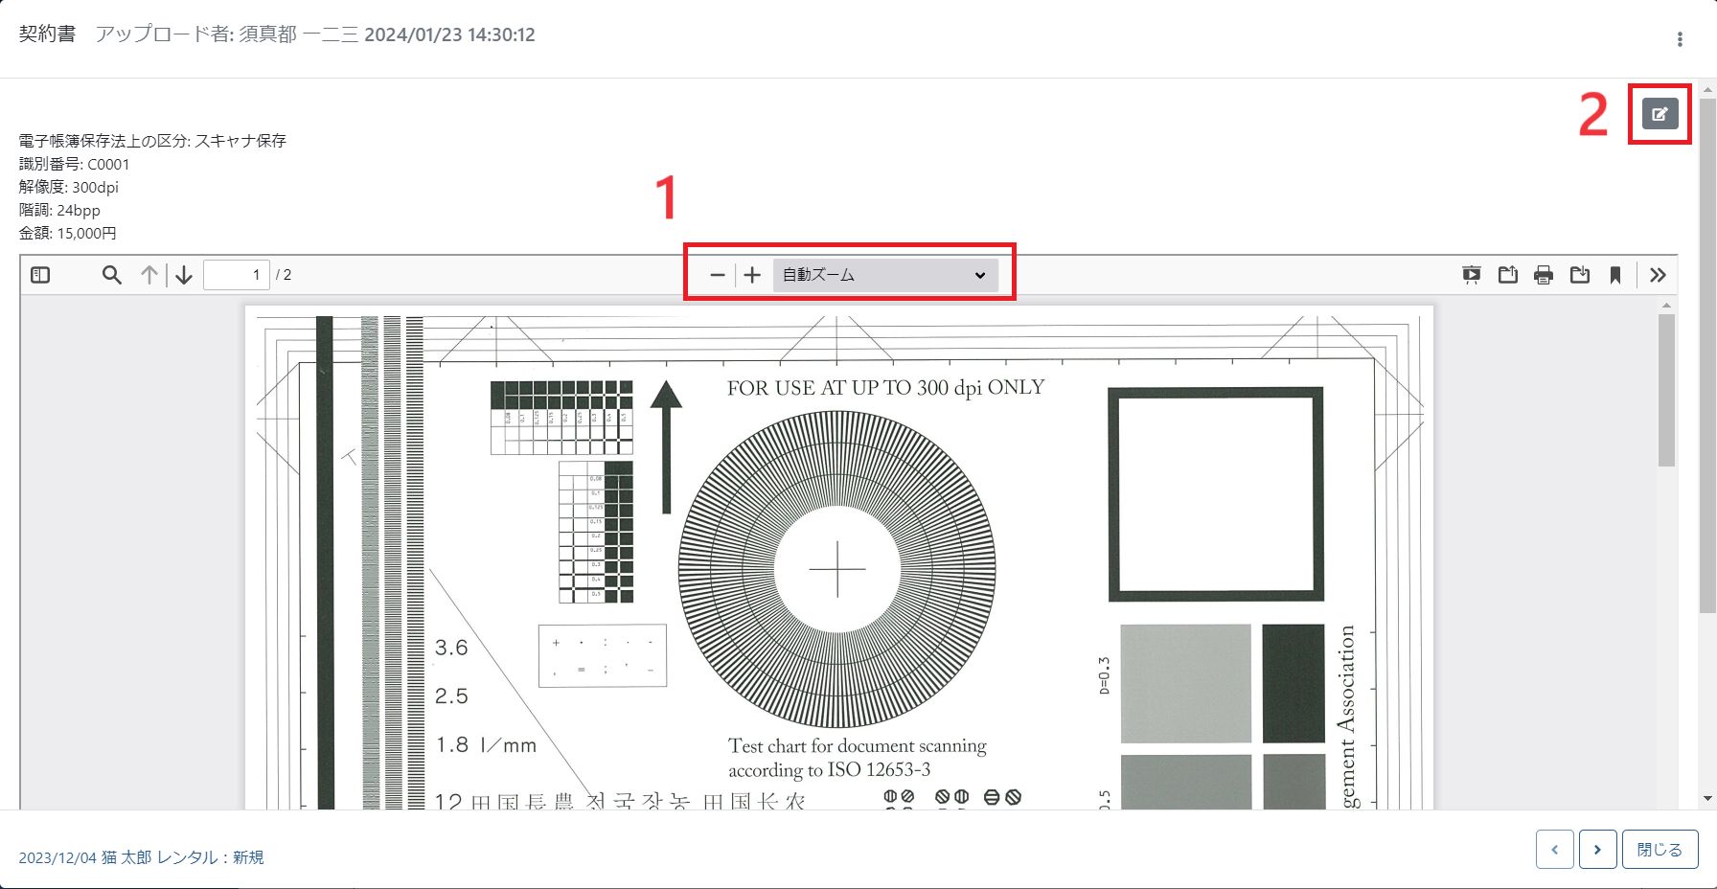This screenshot has height=889, width=1717.
Task: Open the find in document search
Action: point(111,275)
